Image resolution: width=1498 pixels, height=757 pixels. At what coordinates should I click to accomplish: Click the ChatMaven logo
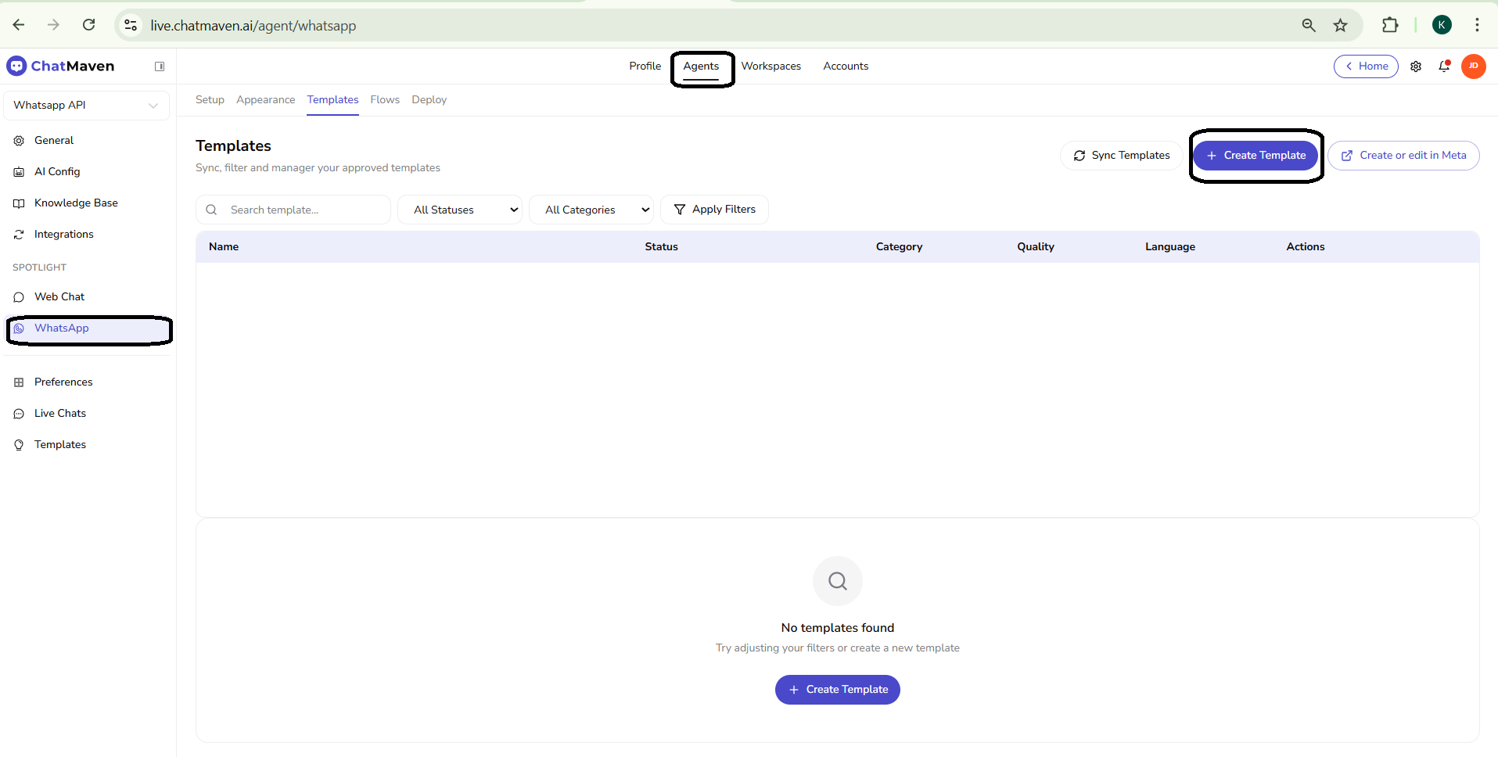click(61, 66)
